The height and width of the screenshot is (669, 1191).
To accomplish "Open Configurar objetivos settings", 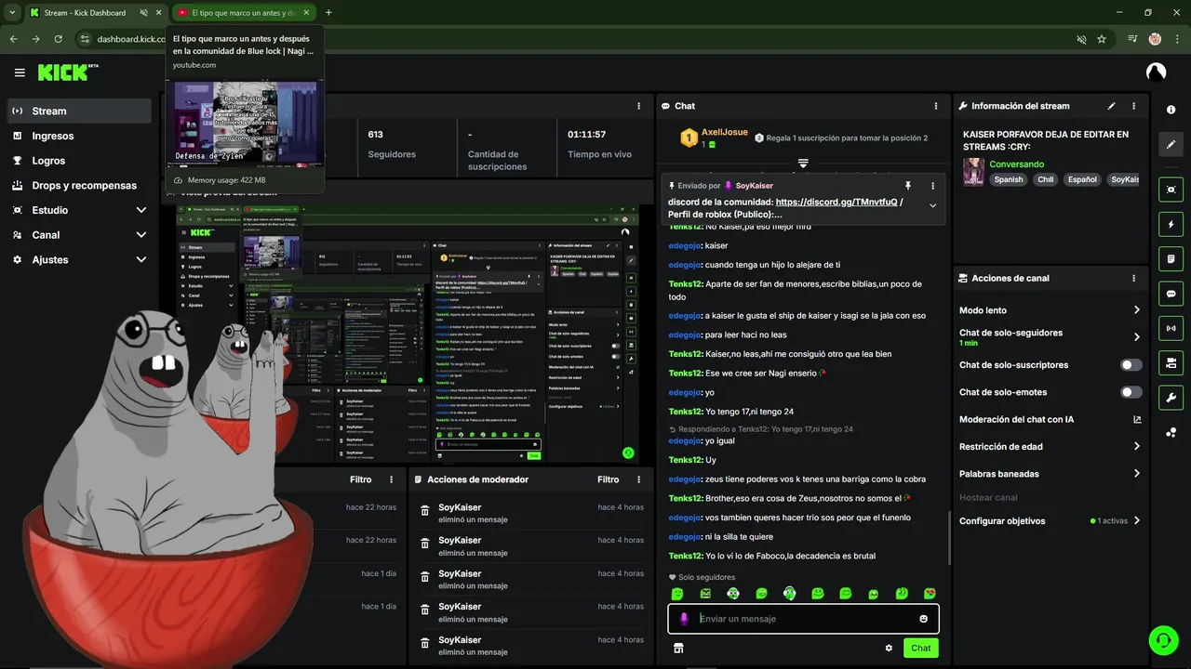I will (x=1050, y=521).
